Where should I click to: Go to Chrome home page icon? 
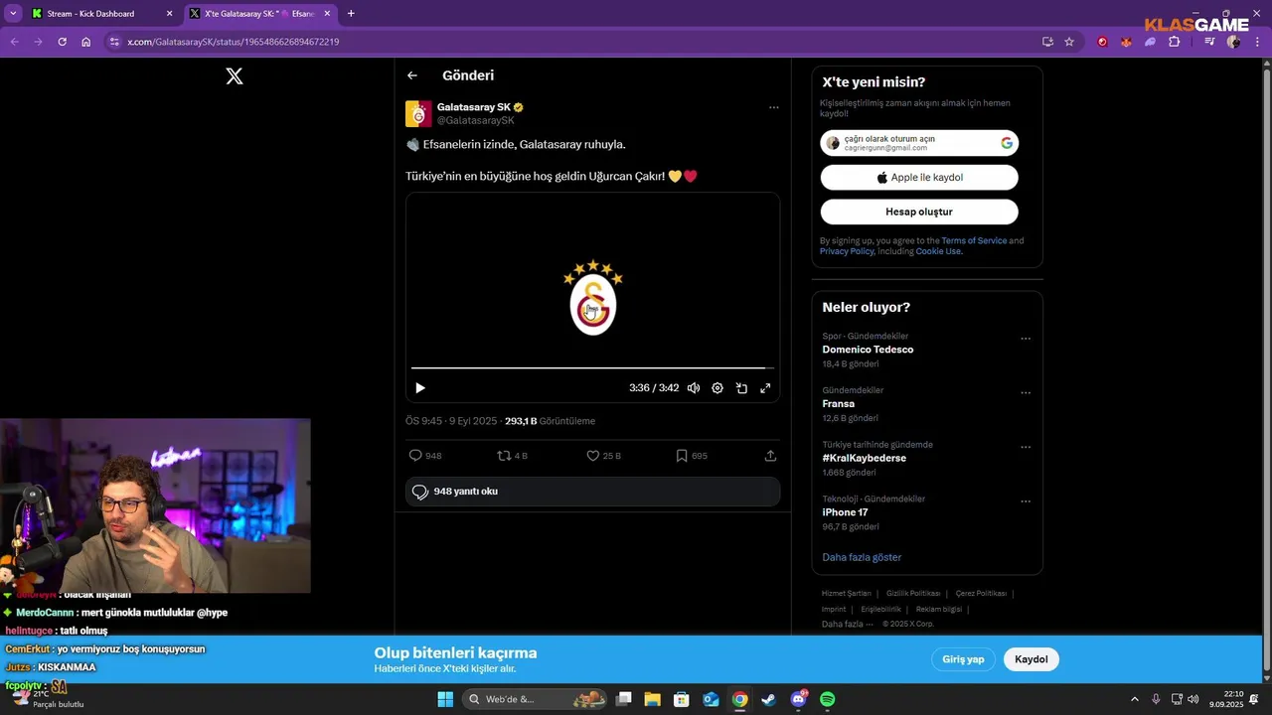86,42
